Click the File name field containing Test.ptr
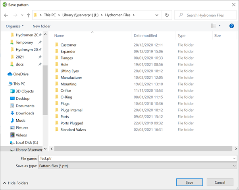The height and width of the screenshot is (190, 239). [136, 159]
